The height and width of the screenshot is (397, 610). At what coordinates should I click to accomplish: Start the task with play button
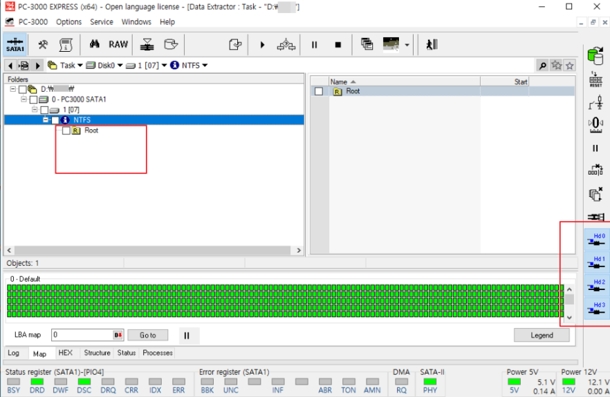262,45
